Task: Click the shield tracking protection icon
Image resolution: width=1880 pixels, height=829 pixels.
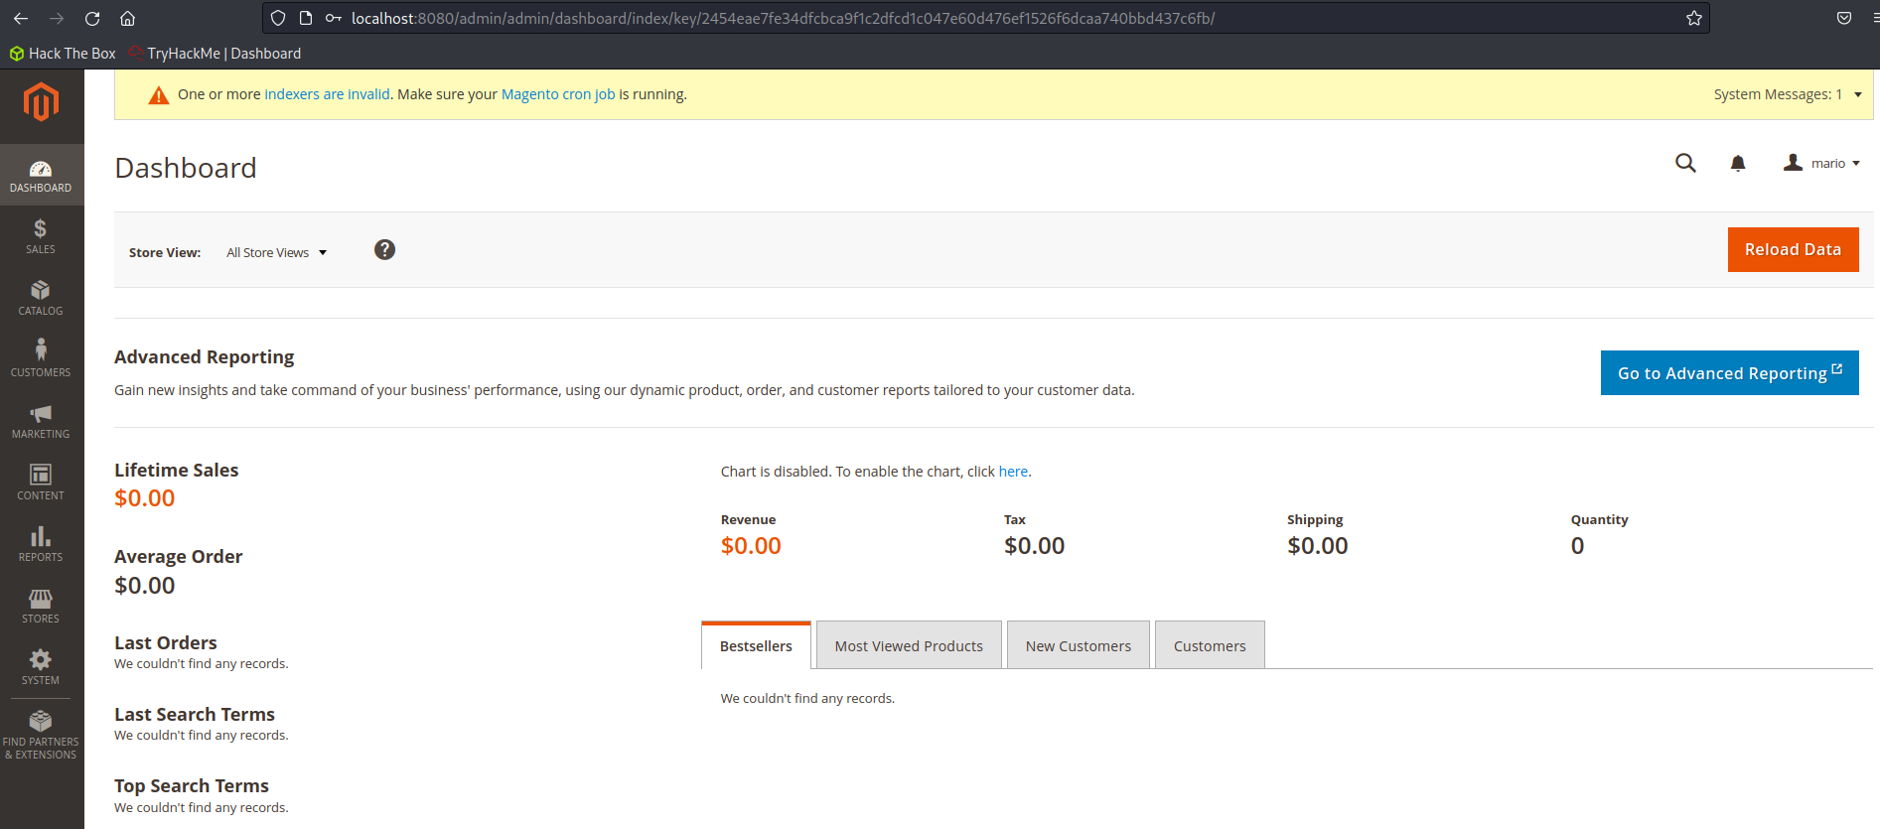Action: tap(278, 18)
